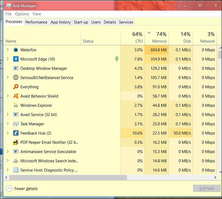The height and width of the screenshot is (199, 222).
Task: Click the Service Host Diagnostic Policy gear icon
Action: pos(16,170)
